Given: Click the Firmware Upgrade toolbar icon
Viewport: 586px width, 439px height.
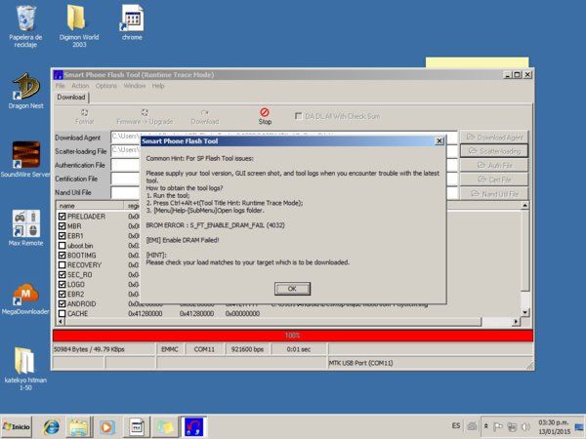Looking at the screenshot, I should 145,116.
